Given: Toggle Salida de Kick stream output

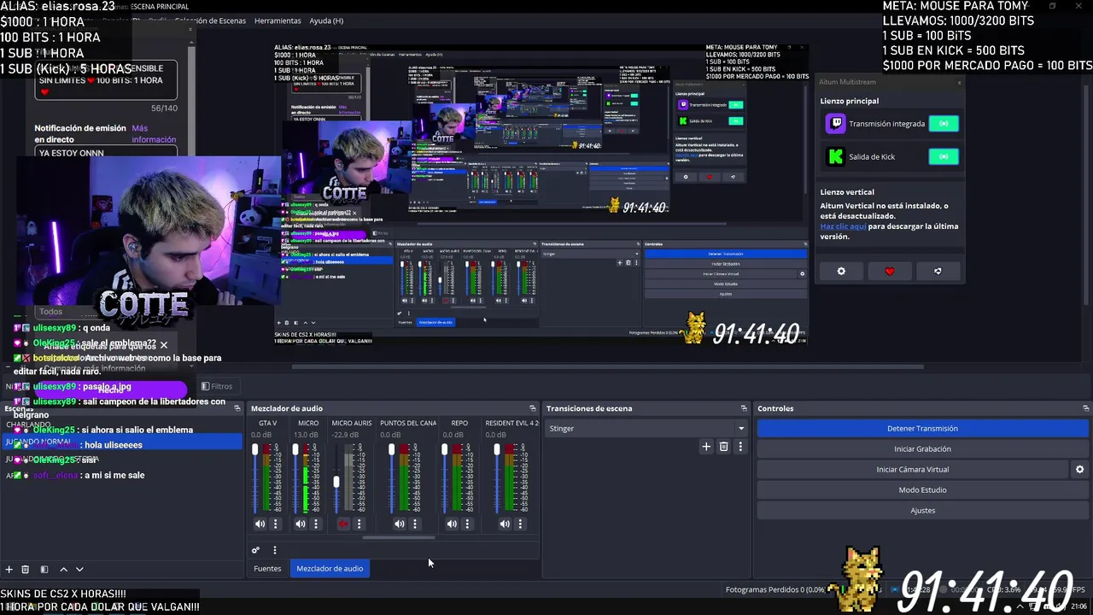Looking at the screenshot, I should coord(944,156).
